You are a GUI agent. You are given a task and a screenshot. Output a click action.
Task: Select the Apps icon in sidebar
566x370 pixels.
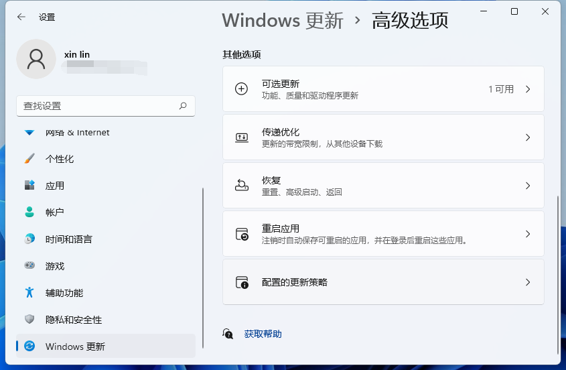click(29, 186)
